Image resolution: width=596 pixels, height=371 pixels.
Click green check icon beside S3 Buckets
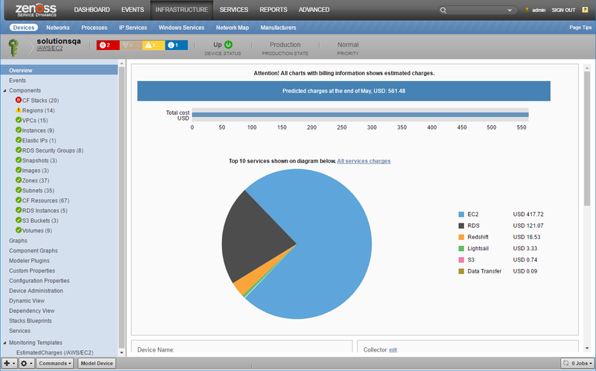18,220
